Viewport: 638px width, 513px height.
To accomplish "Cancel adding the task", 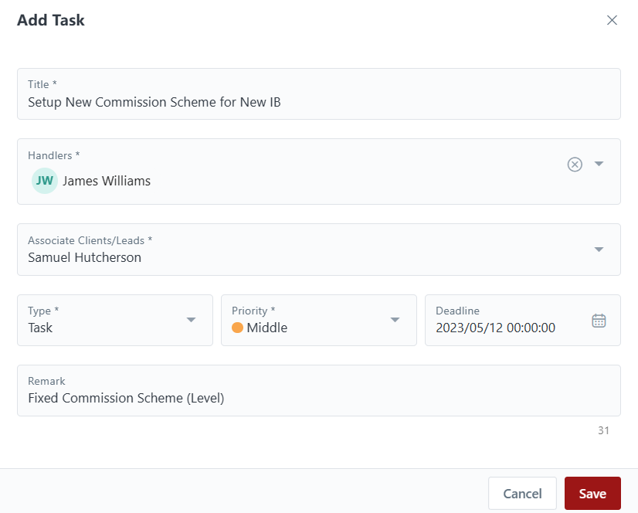I will coord(522,494).
